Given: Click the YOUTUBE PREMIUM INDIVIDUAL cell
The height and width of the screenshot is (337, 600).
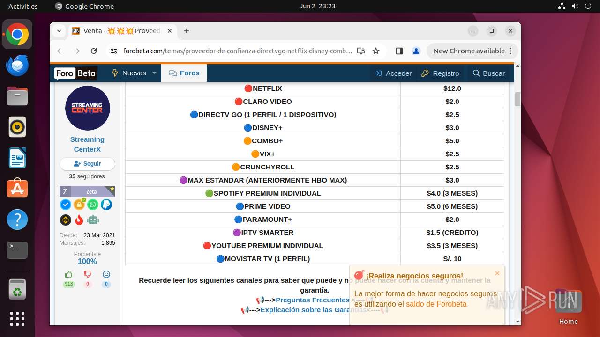Looking at the screenshot, I should click(263, 246).
